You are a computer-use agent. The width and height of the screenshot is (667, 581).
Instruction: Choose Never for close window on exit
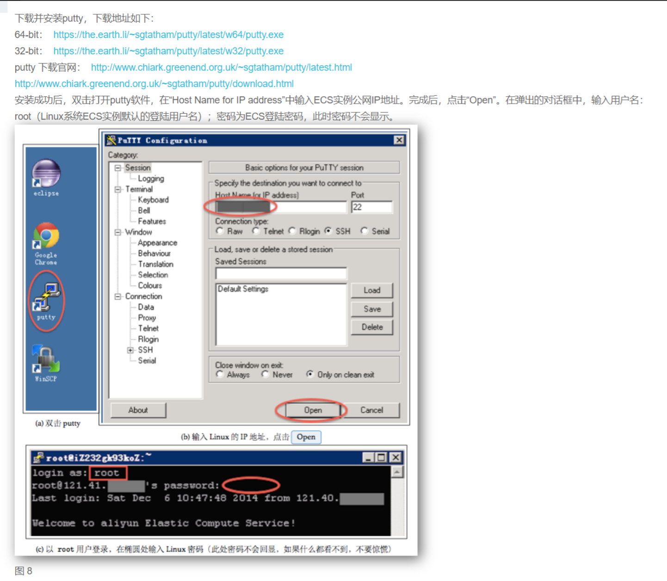tap(266, 374)
